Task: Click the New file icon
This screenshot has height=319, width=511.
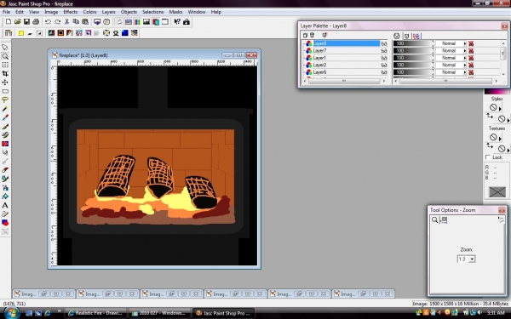Action: 9,22
